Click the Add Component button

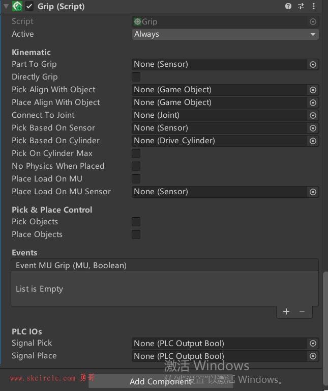[x=161, y=381]
